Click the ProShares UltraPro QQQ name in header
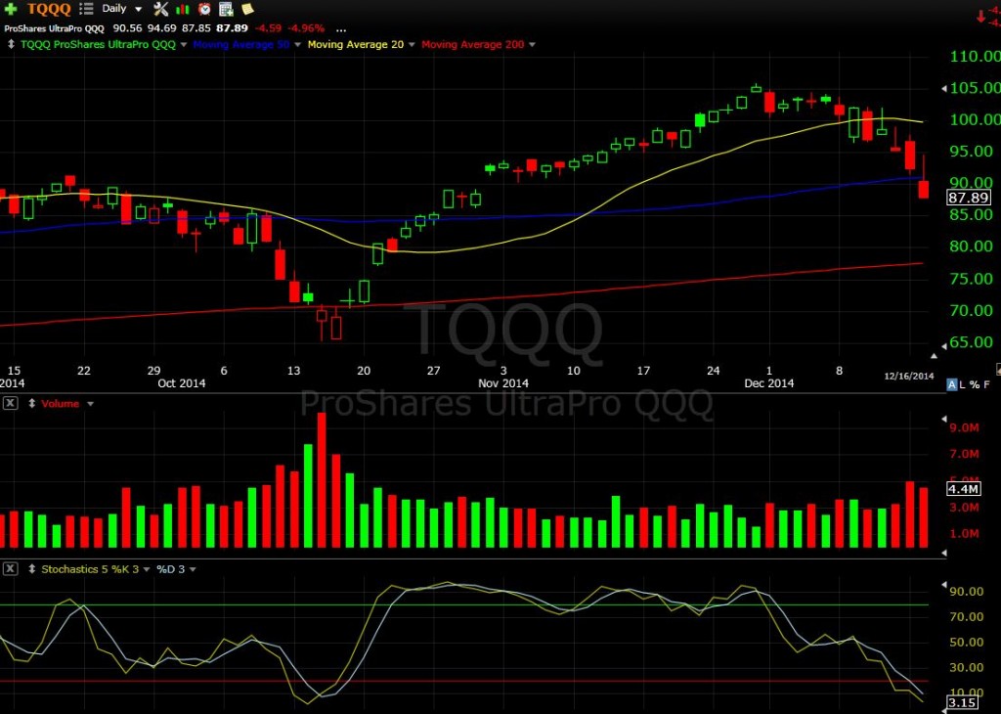 [x=55, y=28]
